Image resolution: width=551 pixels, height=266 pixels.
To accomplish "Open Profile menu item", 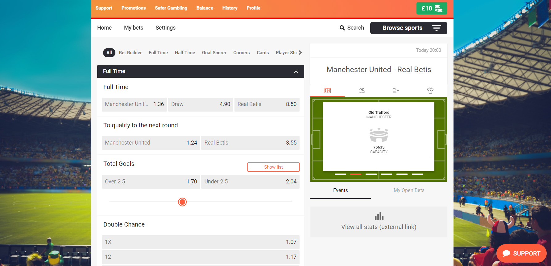I will pos(254,8).
